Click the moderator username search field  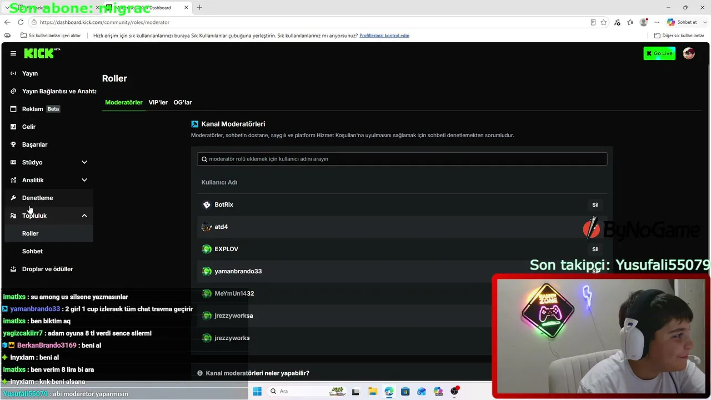pos(402,159)
